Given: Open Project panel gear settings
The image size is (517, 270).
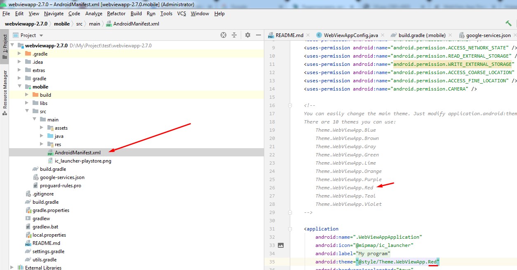Looking at the screenshot, I should coord(248,35).
